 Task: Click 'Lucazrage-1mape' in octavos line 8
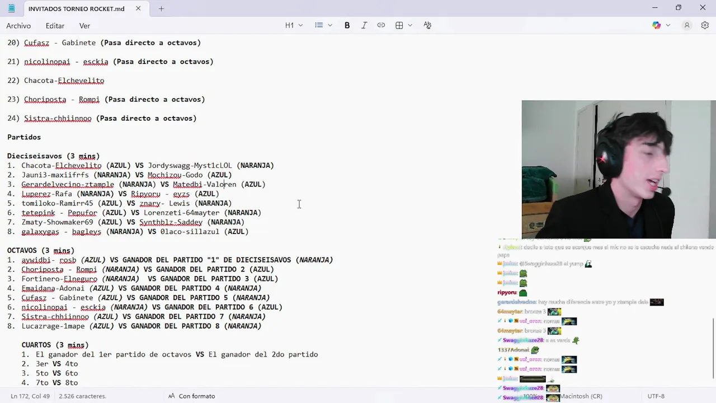pos(53,326)
